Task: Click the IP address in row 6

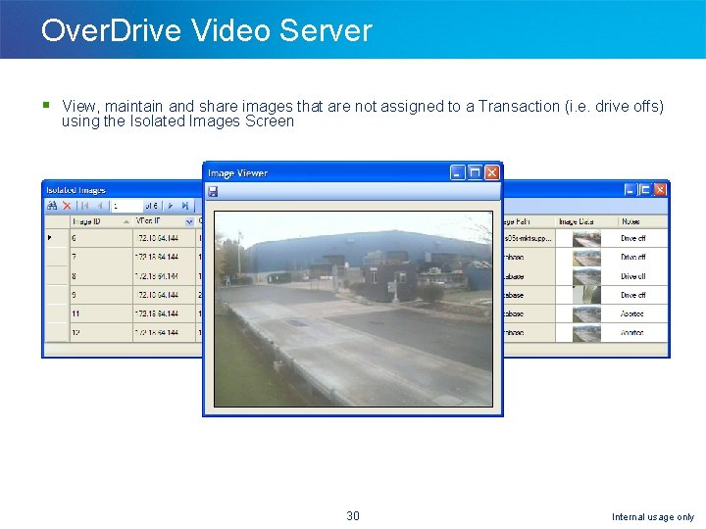Action: (158, 238)
